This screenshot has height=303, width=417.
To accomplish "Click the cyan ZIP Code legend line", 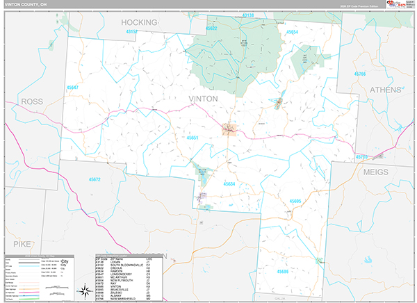I will 29,266.
